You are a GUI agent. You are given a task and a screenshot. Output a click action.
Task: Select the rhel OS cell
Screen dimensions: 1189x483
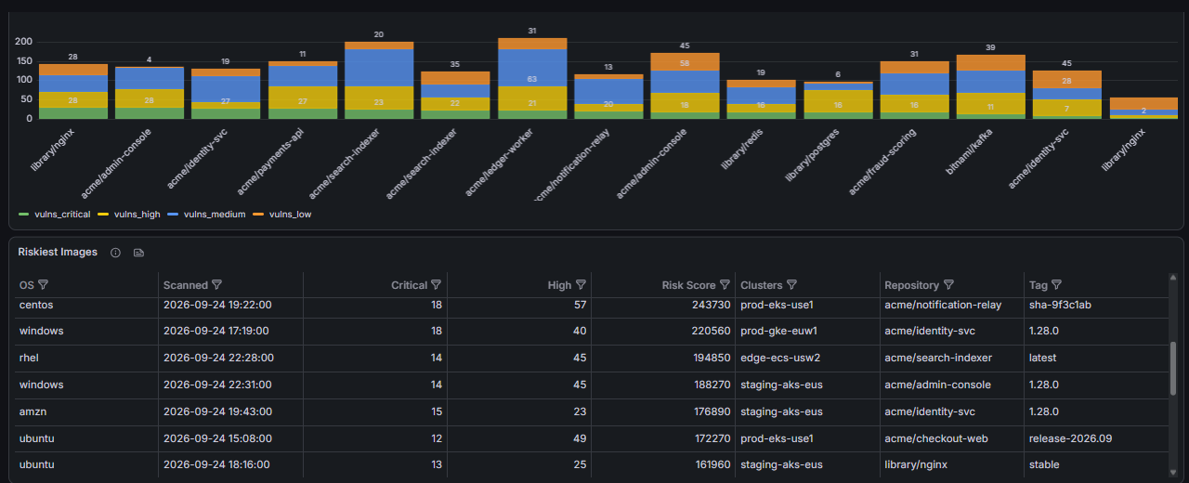pos(85,358)
